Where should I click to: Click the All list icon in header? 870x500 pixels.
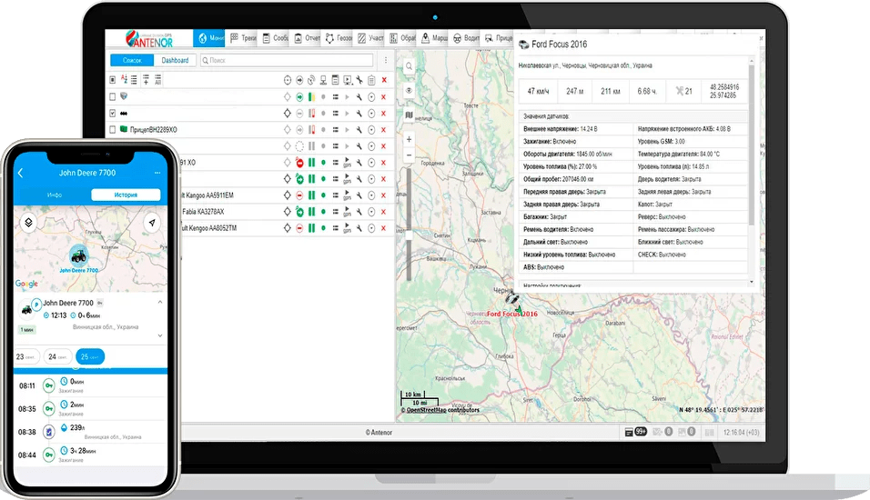[x=157, y=80]
